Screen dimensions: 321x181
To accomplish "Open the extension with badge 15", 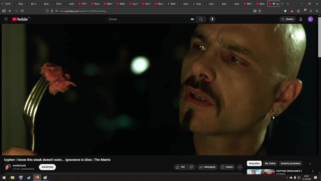I will pyautogui.click(x=305, y=11).
